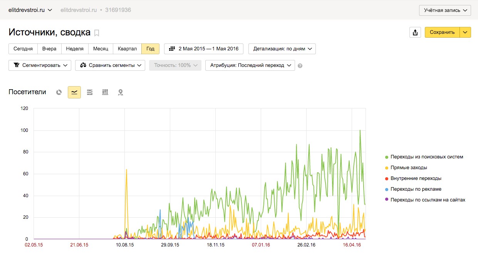Viewport: 478px width, 253px height.
Task: Click the 16.04.16 date axis label
Action: pos(352,245)
